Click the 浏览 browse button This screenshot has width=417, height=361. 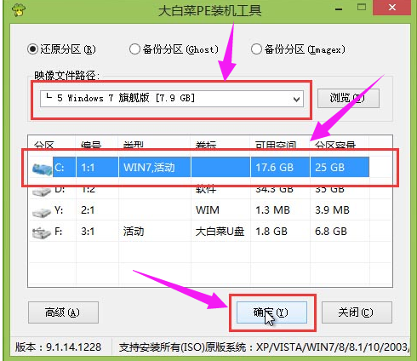coord(348,98)
